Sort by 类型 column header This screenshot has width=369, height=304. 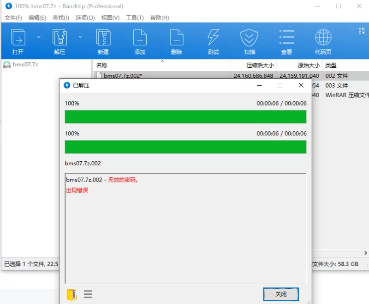(345, 65)
